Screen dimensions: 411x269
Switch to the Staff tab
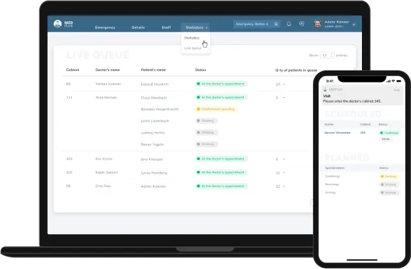[x=166, y=28]
